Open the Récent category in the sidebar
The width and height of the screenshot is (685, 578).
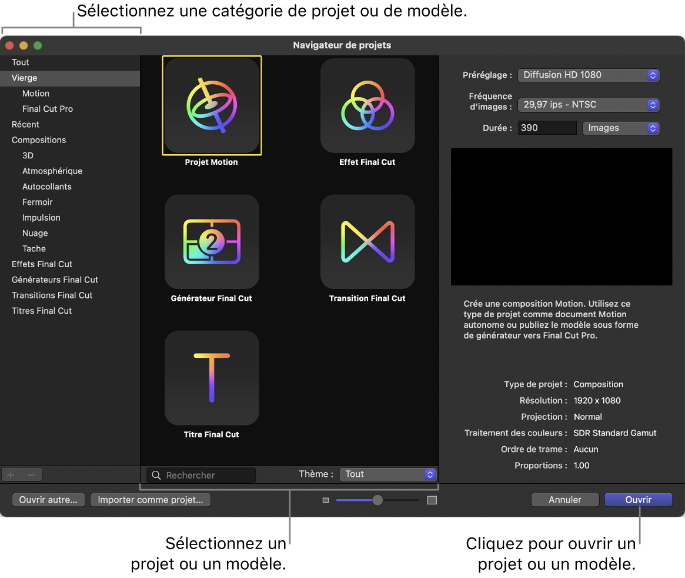click(x=25, y=124)
